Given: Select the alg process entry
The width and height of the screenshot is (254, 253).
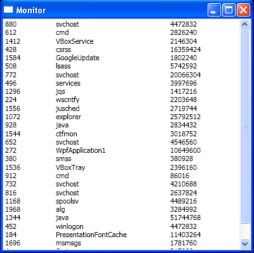Looking at the screenshot, I should pyautogui.click(x=60, y=209).
